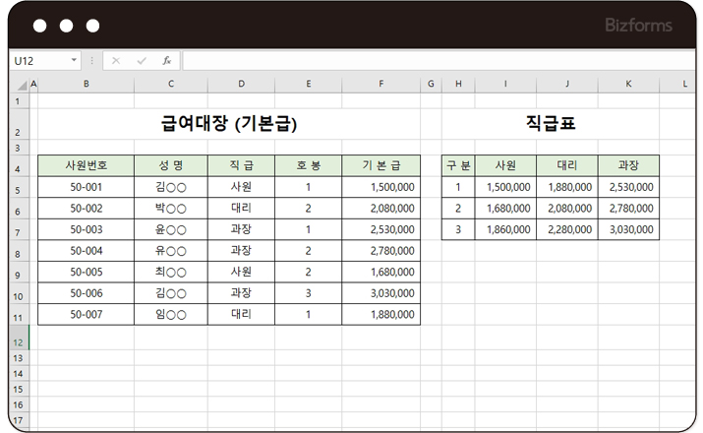Click the Cancel X icon in formula bar
This screenshot has height=433, width=703.
point(116,61)
